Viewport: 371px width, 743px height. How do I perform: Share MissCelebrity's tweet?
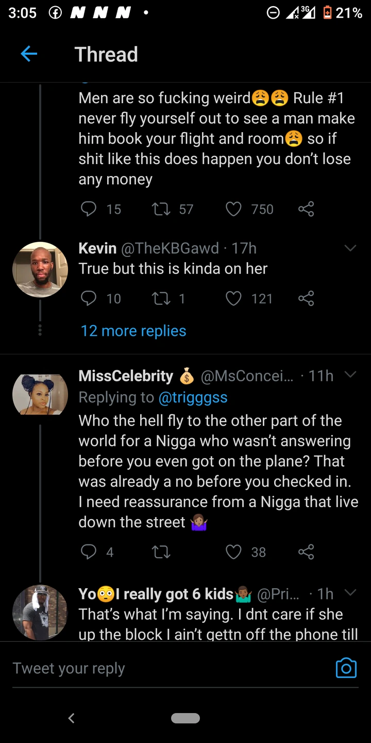(306, 552)
